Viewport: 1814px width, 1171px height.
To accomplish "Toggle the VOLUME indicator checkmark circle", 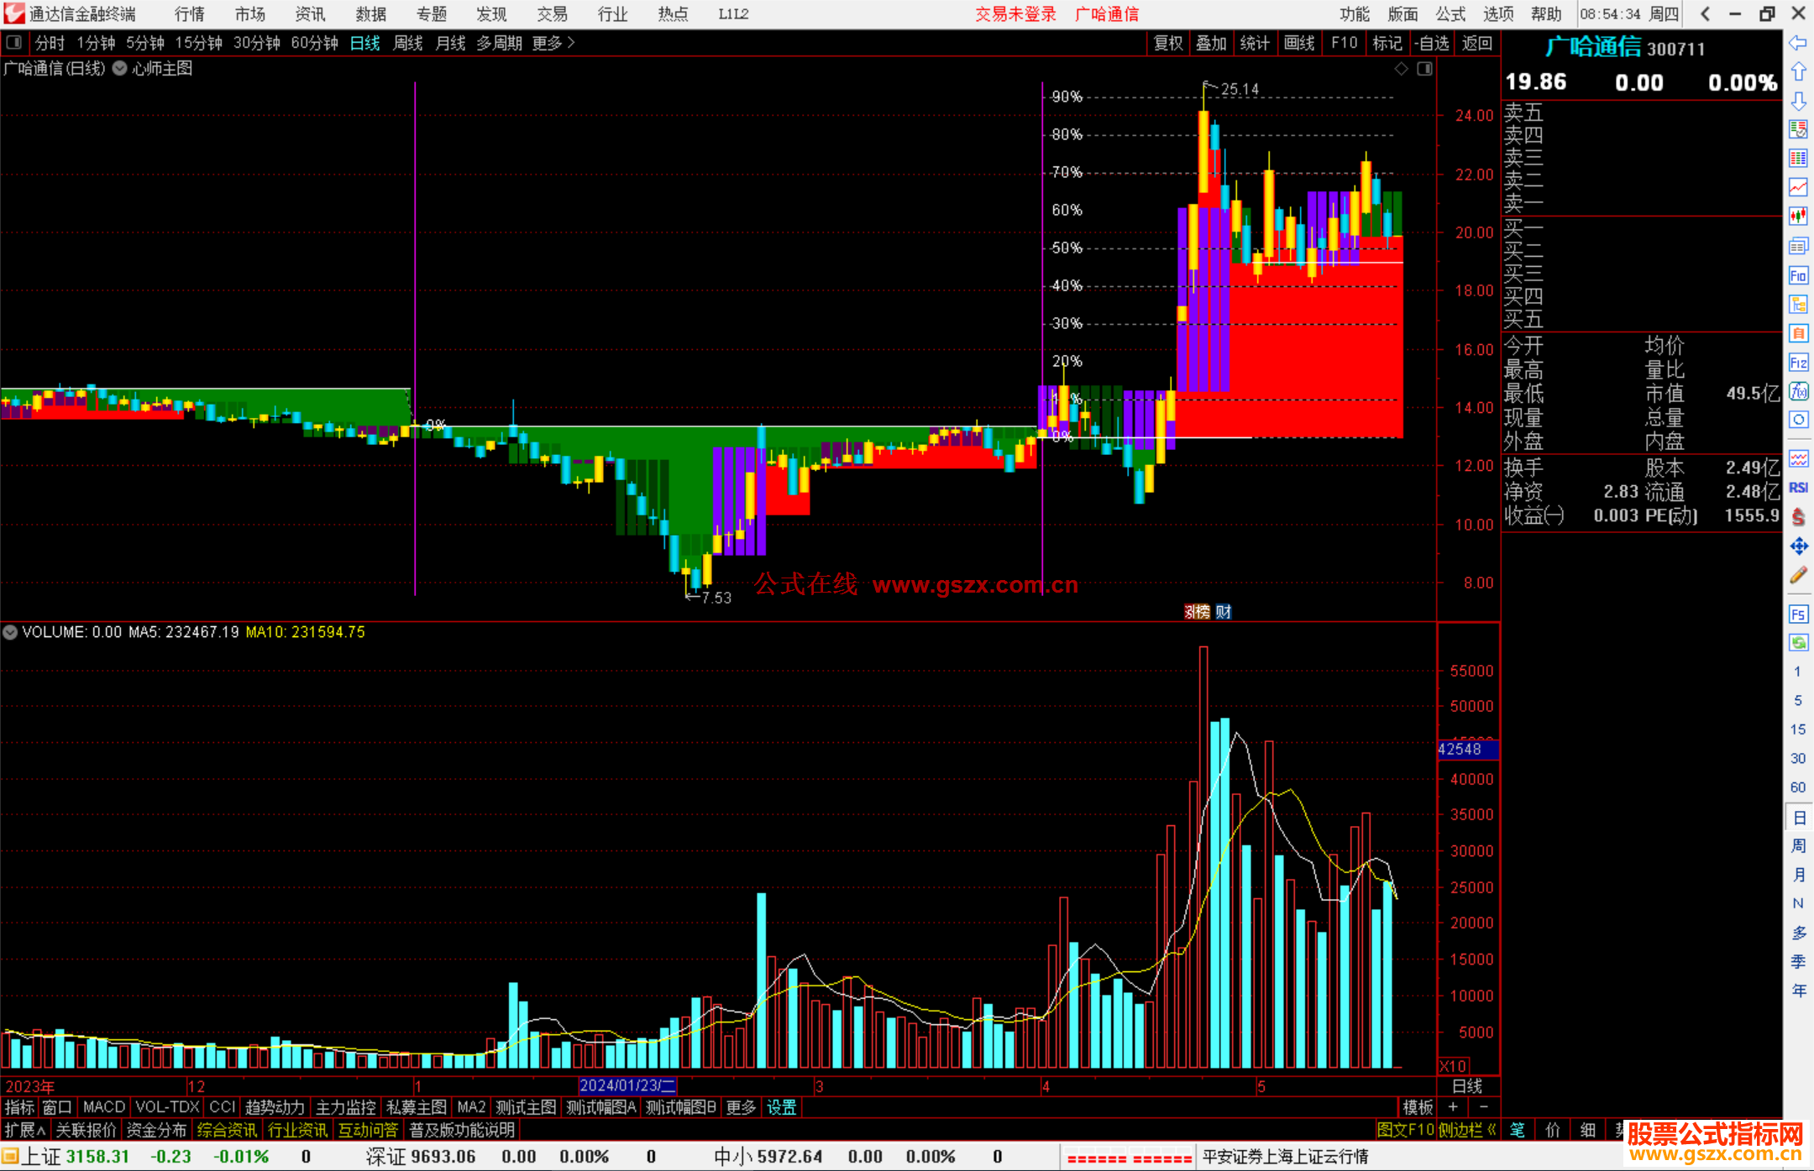I will pos(10,632).
